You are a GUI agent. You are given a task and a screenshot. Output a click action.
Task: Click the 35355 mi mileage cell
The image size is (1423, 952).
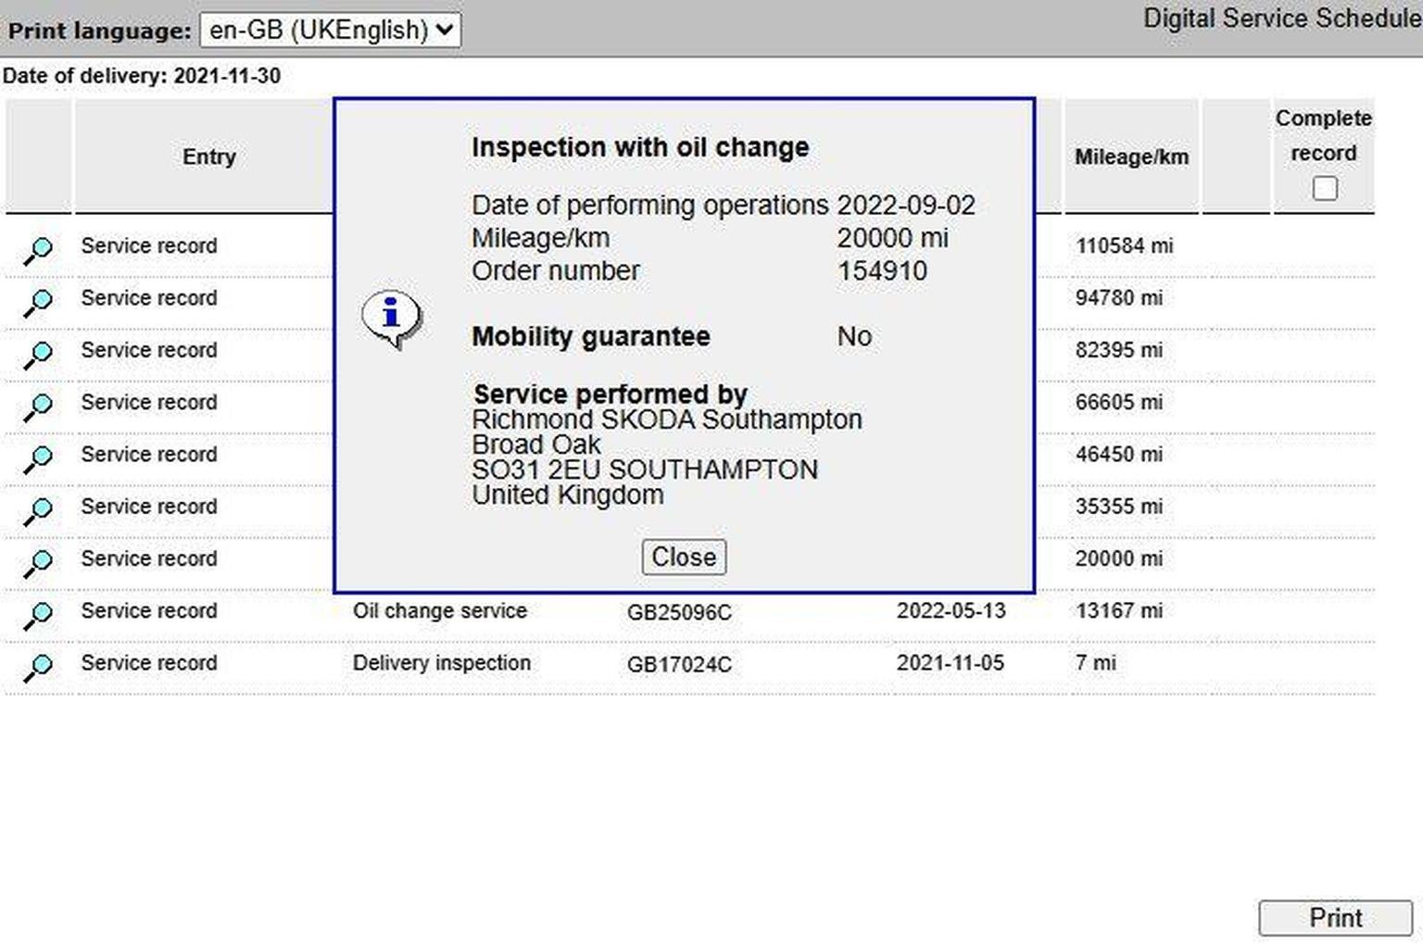(1119, 507)
